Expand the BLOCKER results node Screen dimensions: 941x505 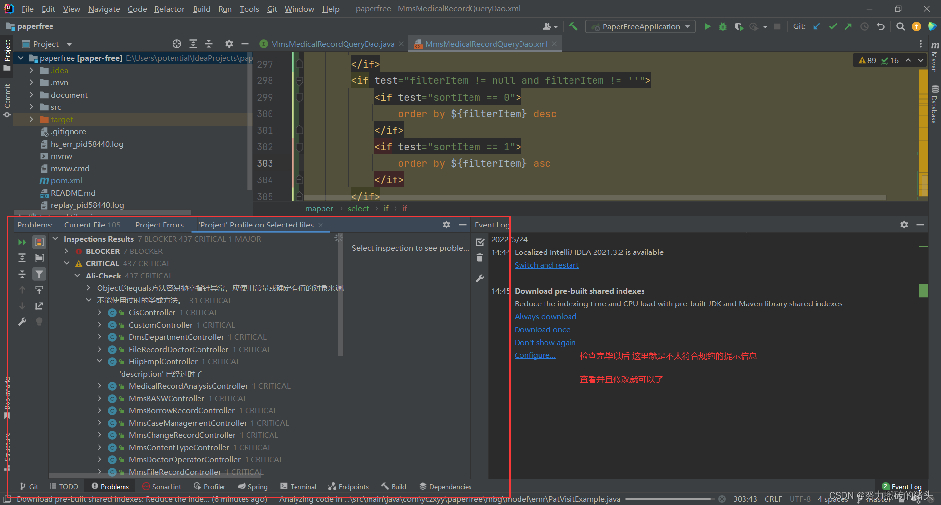(67, 251)
